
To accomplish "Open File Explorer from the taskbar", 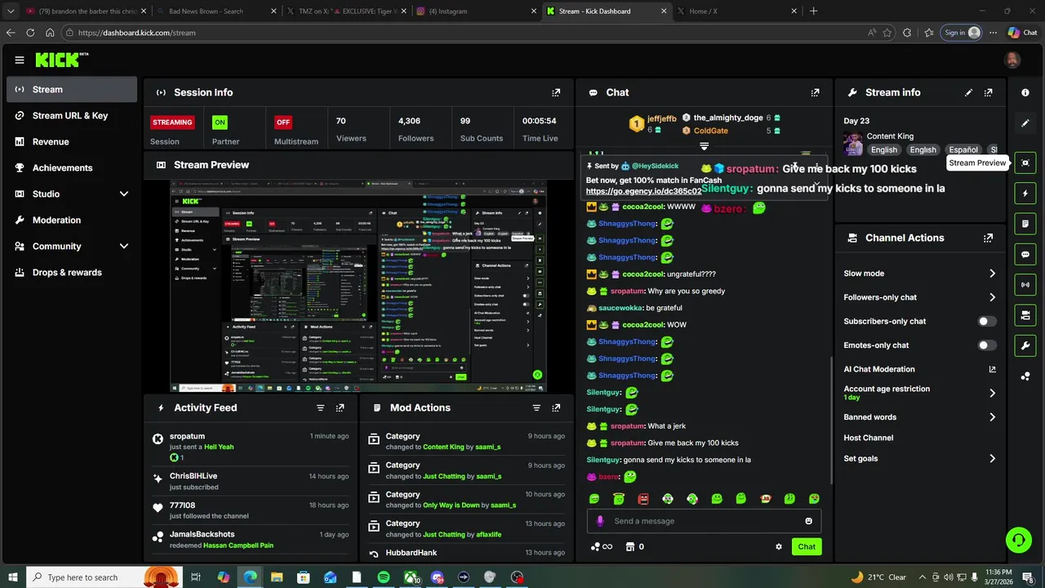I will pyautogui.click(x=277, y=577).
